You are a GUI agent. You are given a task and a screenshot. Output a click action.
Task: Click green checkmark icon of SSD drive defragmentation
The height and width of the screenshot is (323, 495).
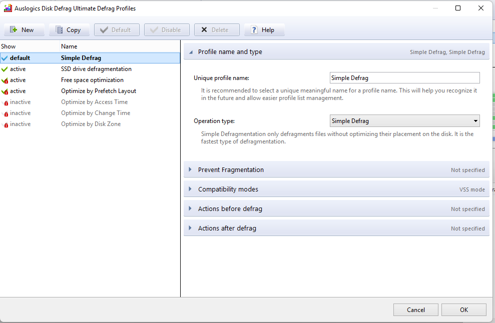coord(5,69)
